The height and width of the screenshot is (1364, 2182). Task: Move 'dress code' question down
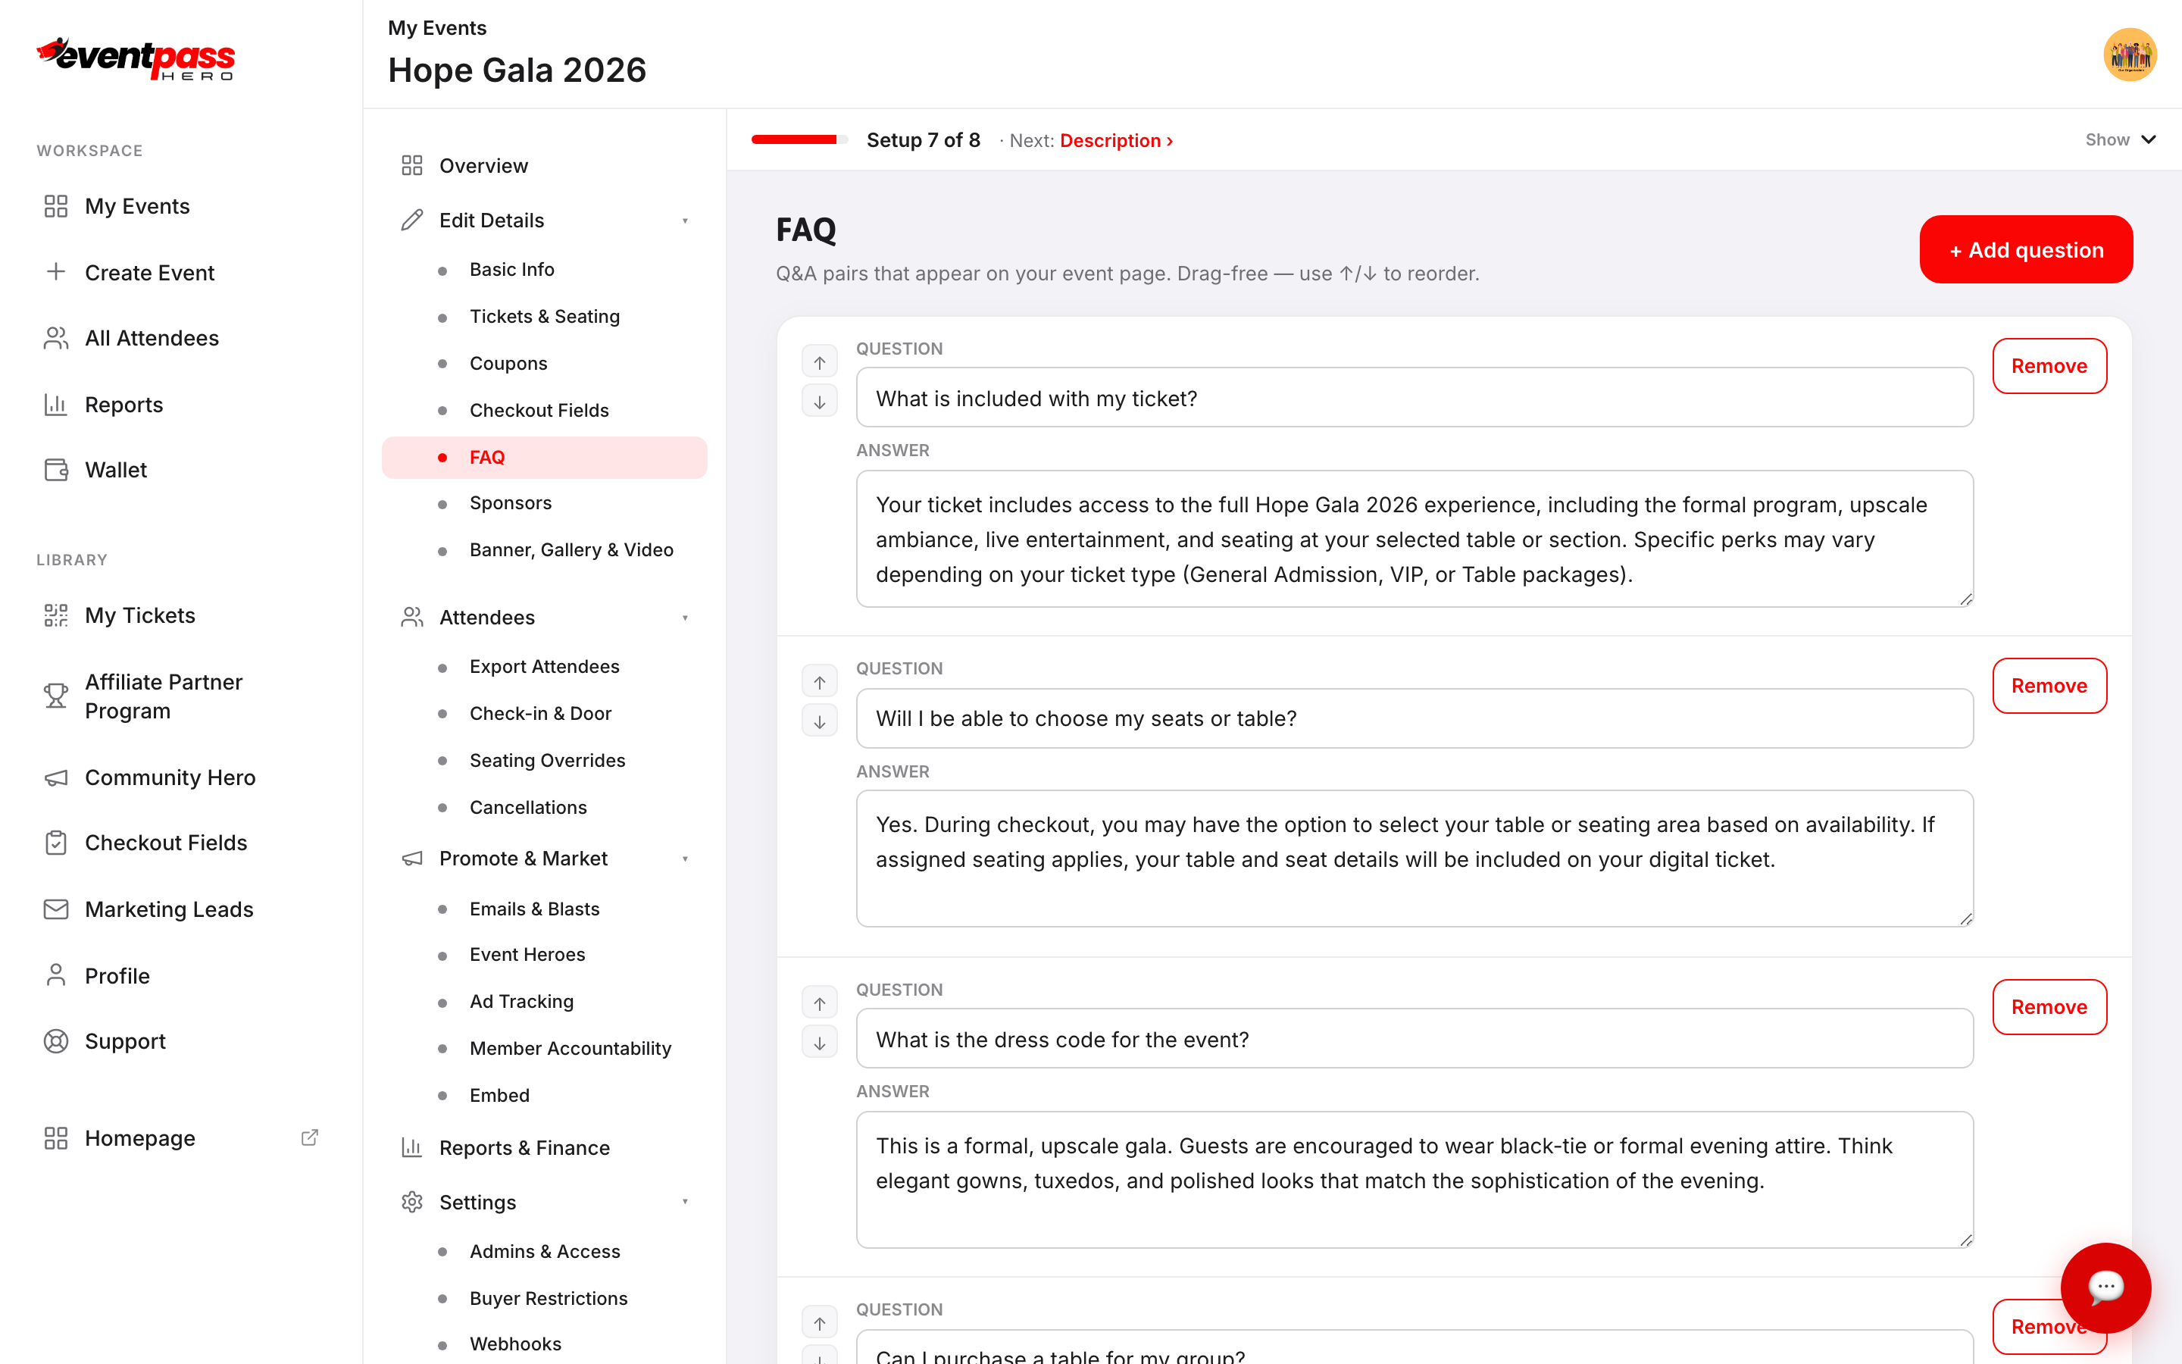pos(819,1043)
